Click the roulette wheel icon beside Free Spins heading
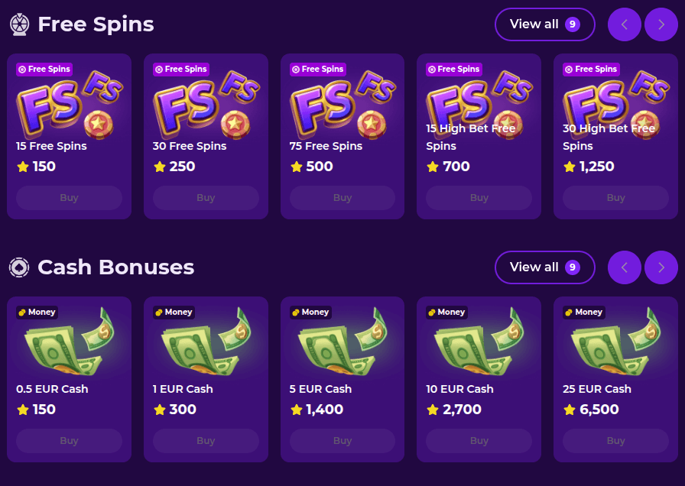This screenshot has height=486, width=685. pos(20,24)
